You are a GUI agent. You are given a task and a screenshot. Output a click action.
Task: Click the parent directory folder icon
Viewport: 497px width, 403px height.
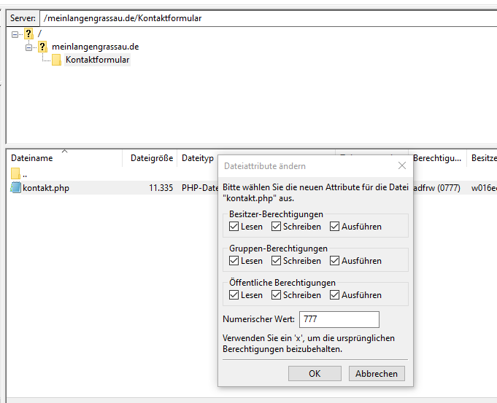(15, 173)
